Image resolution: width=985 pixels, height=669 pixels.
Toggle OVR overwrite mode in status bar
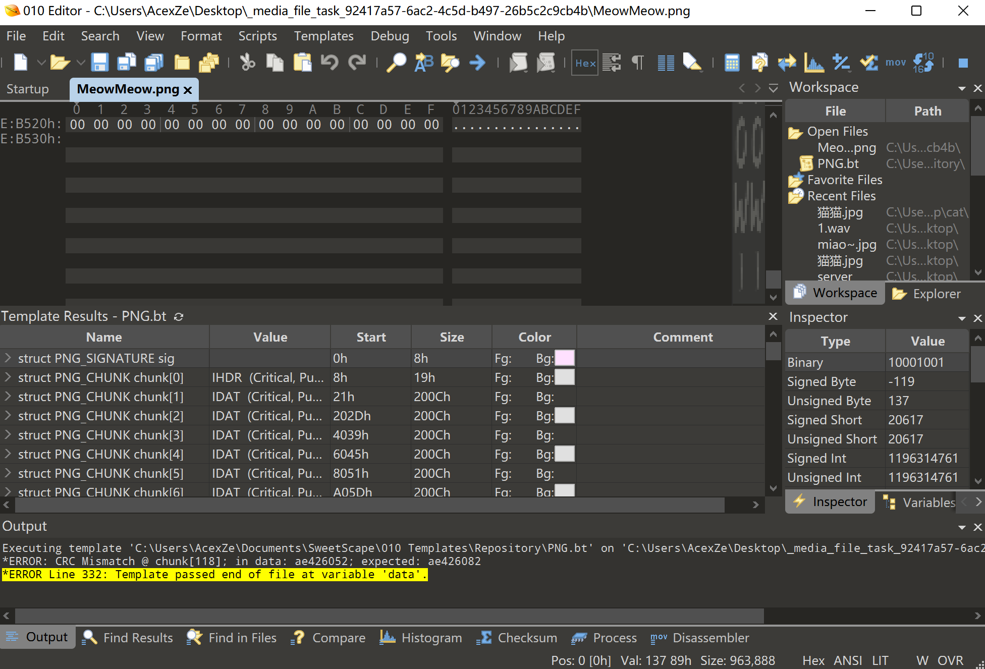click(x=950, y=660)
